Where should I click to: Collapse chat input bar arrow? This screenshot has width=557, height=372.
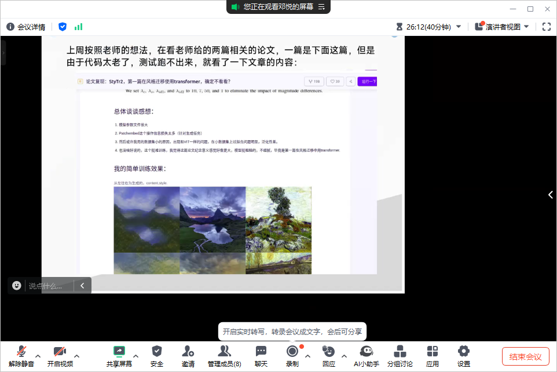(82, 286)
